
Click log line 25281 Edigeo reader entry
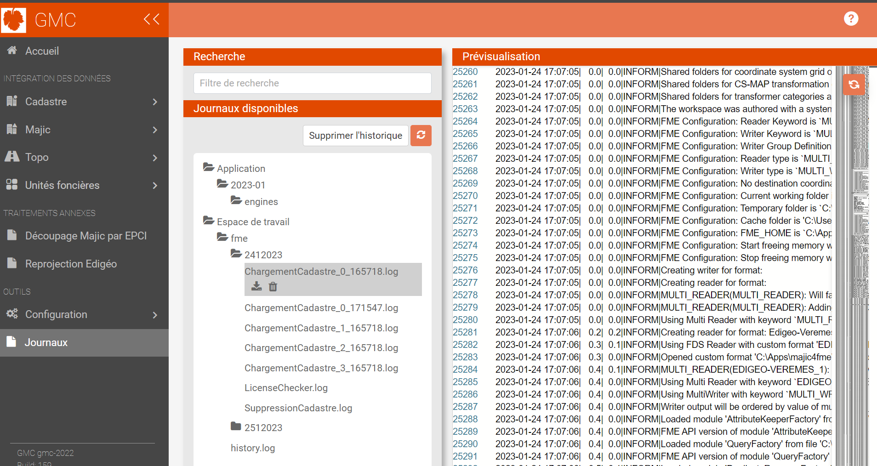(663, 332)
